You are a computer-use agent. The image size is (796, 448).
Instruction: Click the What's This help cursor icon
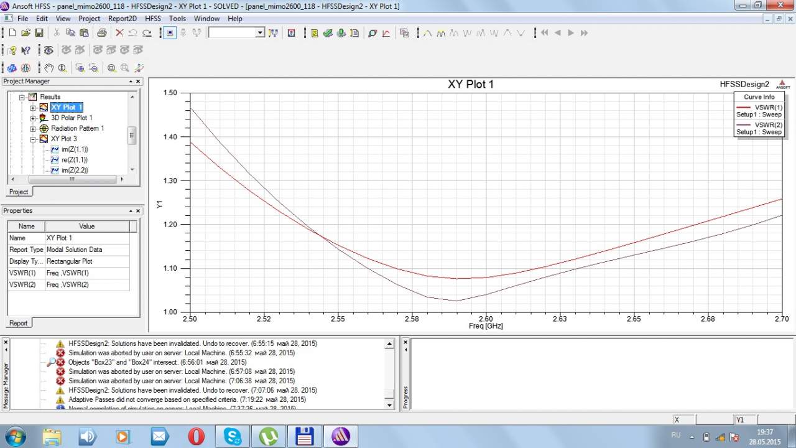25,50
